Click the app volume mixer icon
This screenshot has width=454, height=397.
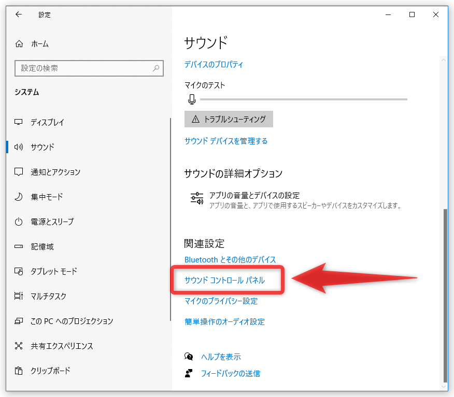(197, 198)
